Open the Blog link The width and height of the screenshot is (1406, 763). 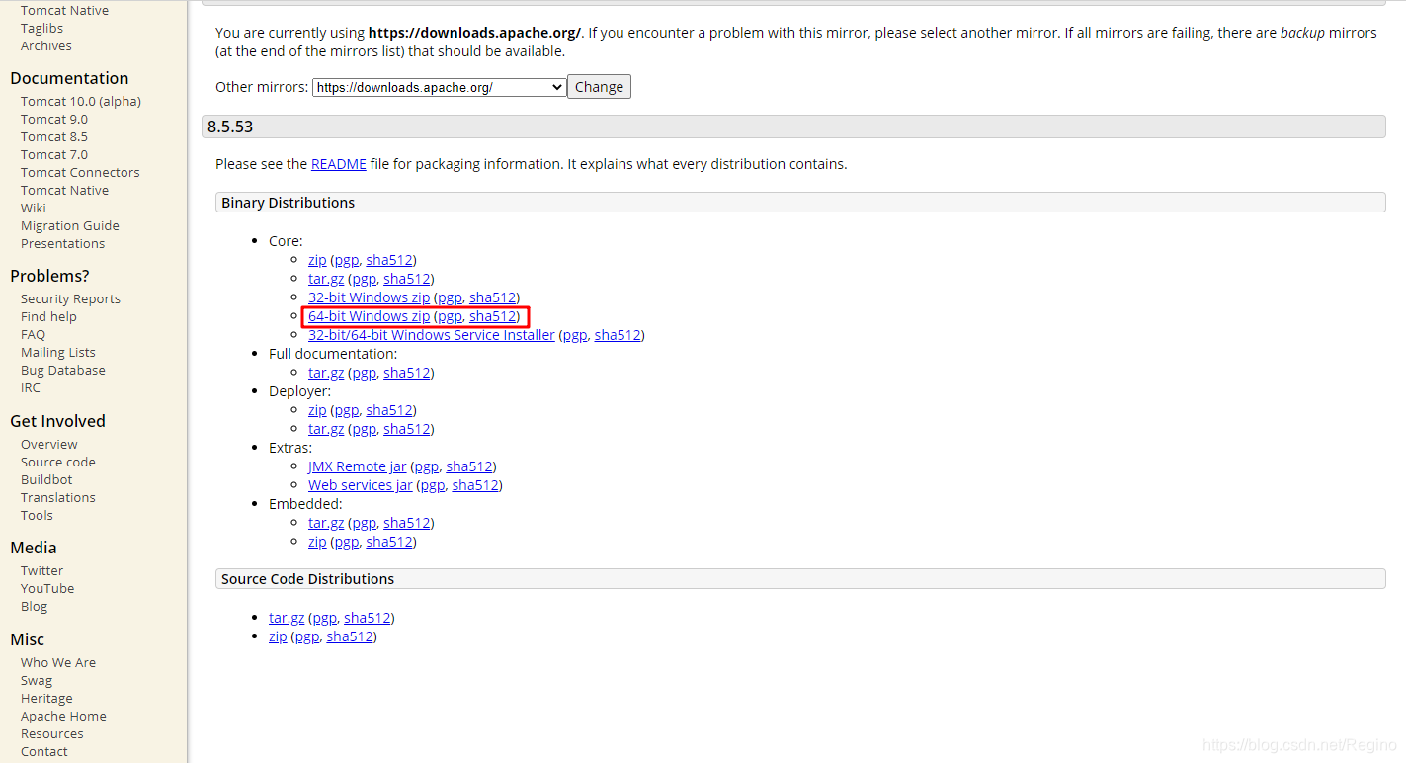(x=34, y=607)
